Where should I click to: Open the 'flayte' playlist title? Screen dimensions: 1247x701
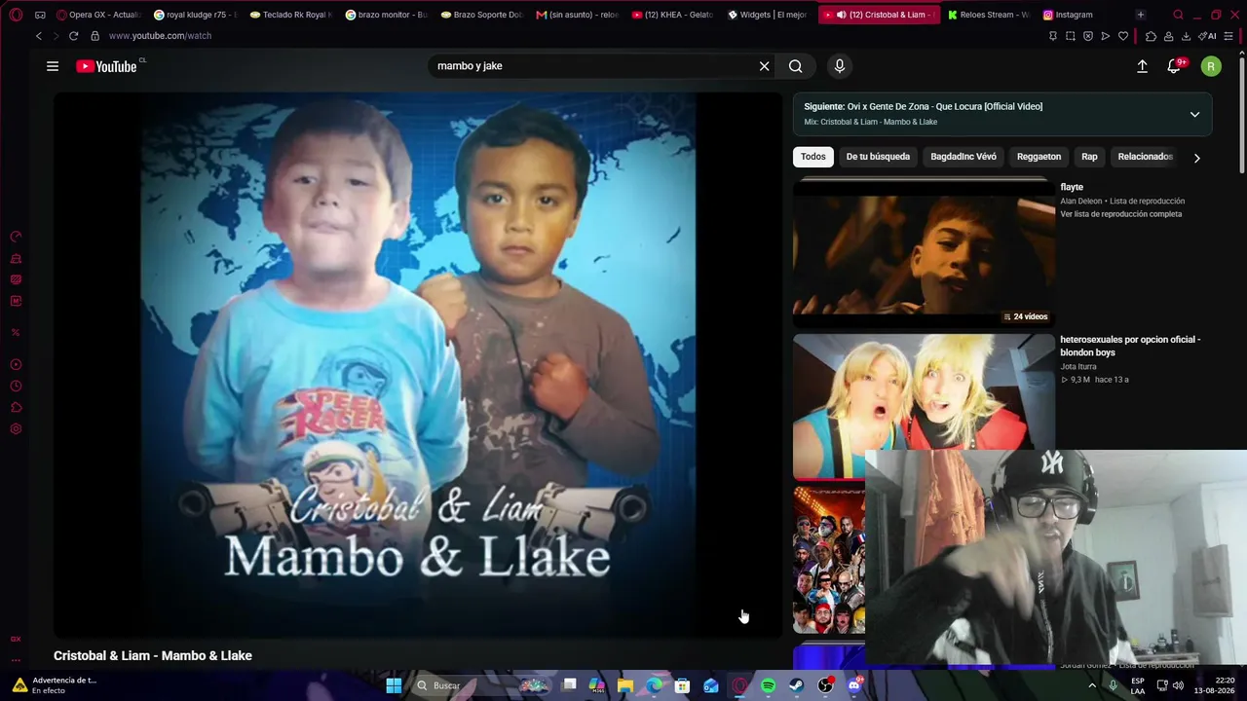[1072, 187]
